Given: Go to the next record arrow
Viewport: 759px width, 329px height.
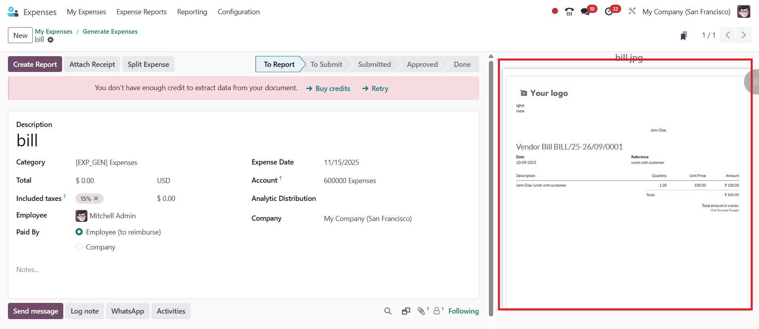Looking at the screenshot, I should tap(744, 35).
